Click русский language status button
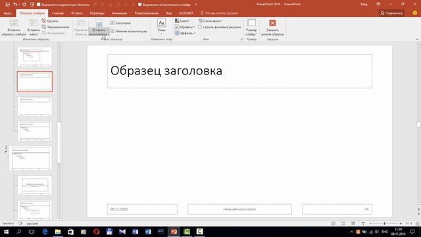421x237 pixels. [x=32, y=223]
